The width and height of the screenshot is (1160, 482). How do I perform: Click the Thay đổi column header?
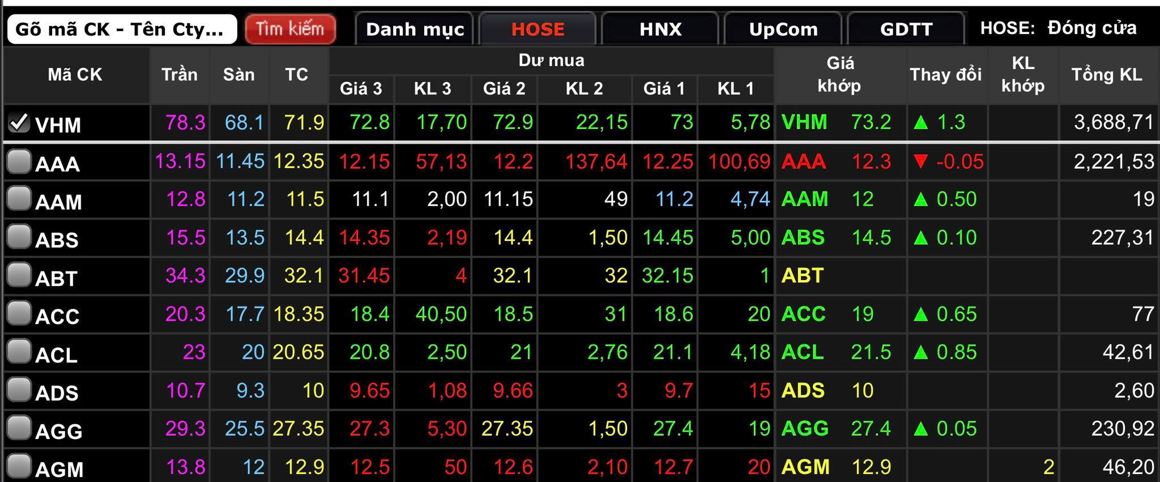click(x=946, y=75)
